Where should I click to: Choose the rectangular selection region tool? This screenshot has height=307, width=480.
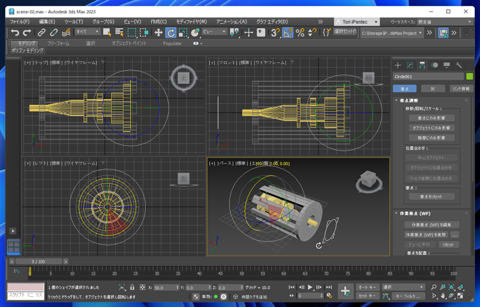point(132,32)
